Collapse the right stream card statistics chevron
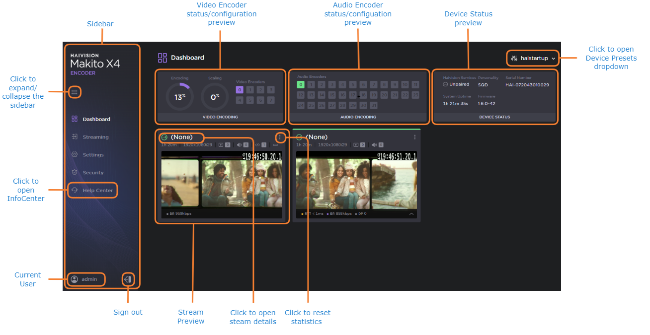The image size is (650, 335). coord(411,213)
